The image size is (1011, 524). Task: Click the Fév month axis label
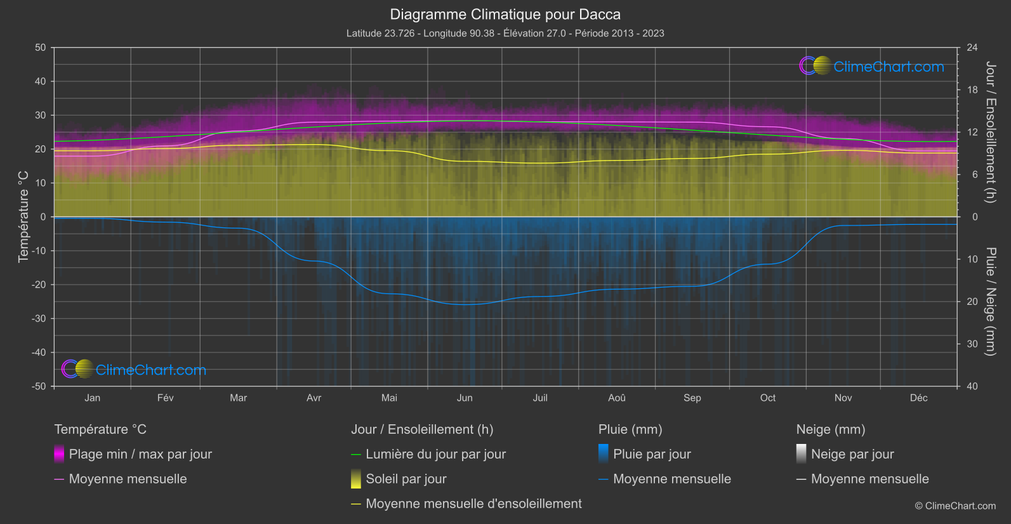(x=166, y=398)
